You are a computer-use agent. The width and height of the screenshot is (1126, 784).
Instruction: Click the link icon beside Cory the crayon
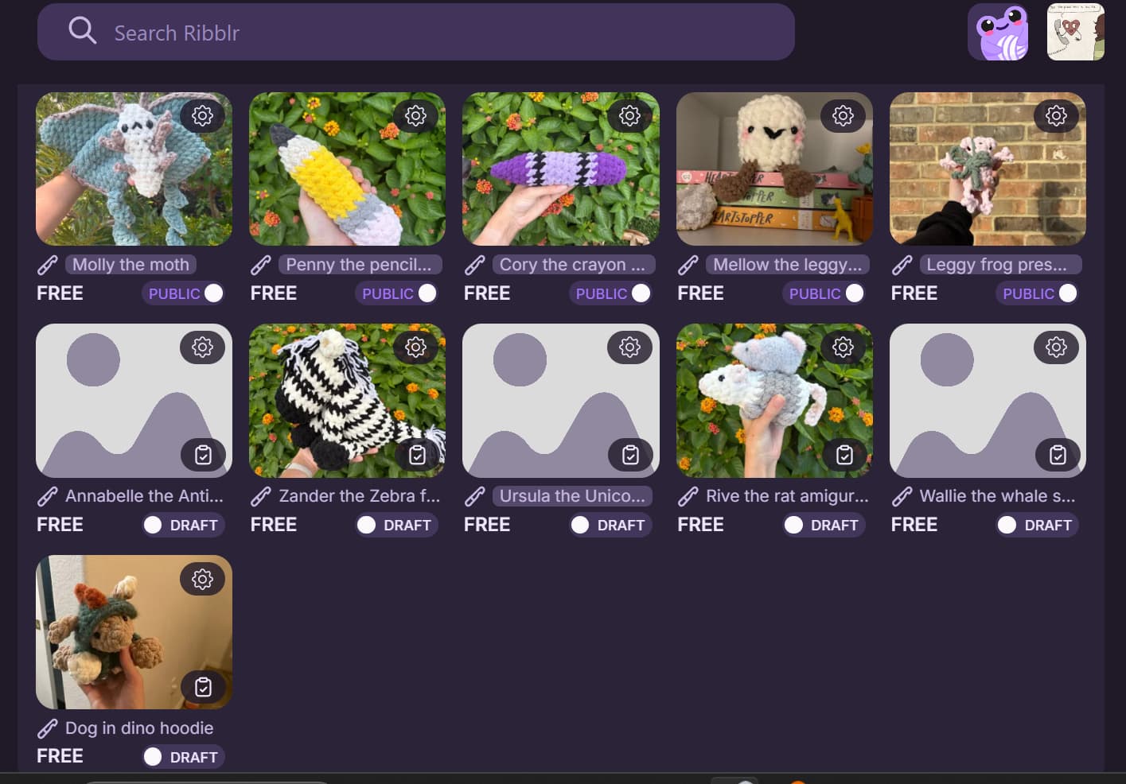(x=475, y=265)
